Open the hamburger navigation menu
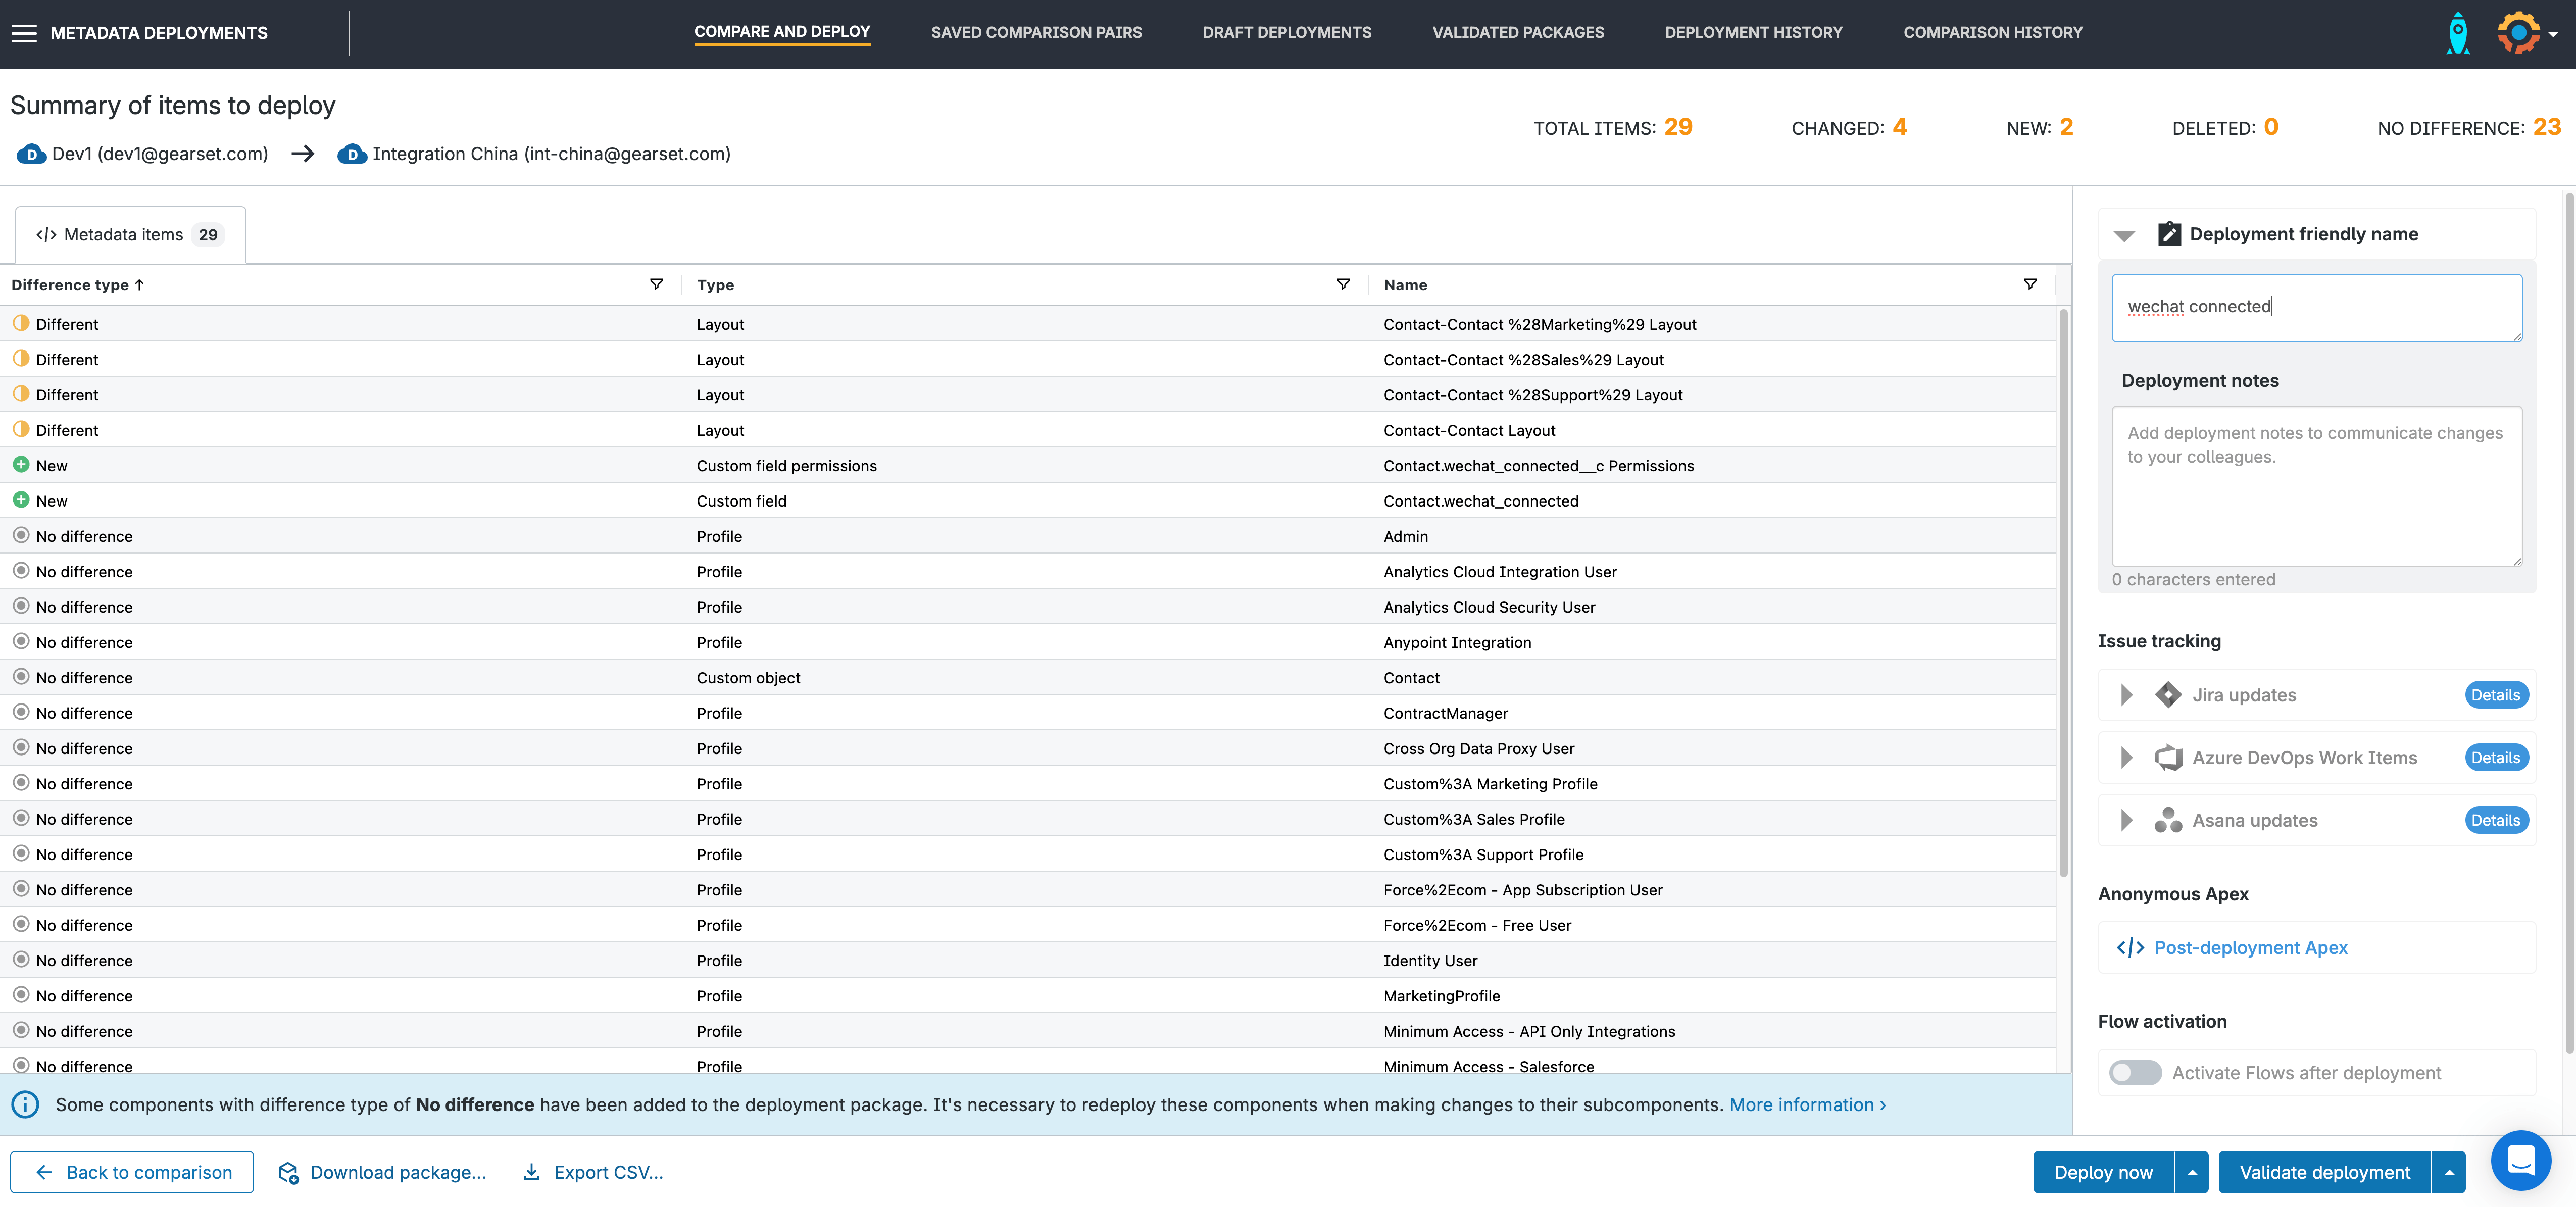Image resolution: width=2576 pixels, height=1207 pixels. [24, 33]
